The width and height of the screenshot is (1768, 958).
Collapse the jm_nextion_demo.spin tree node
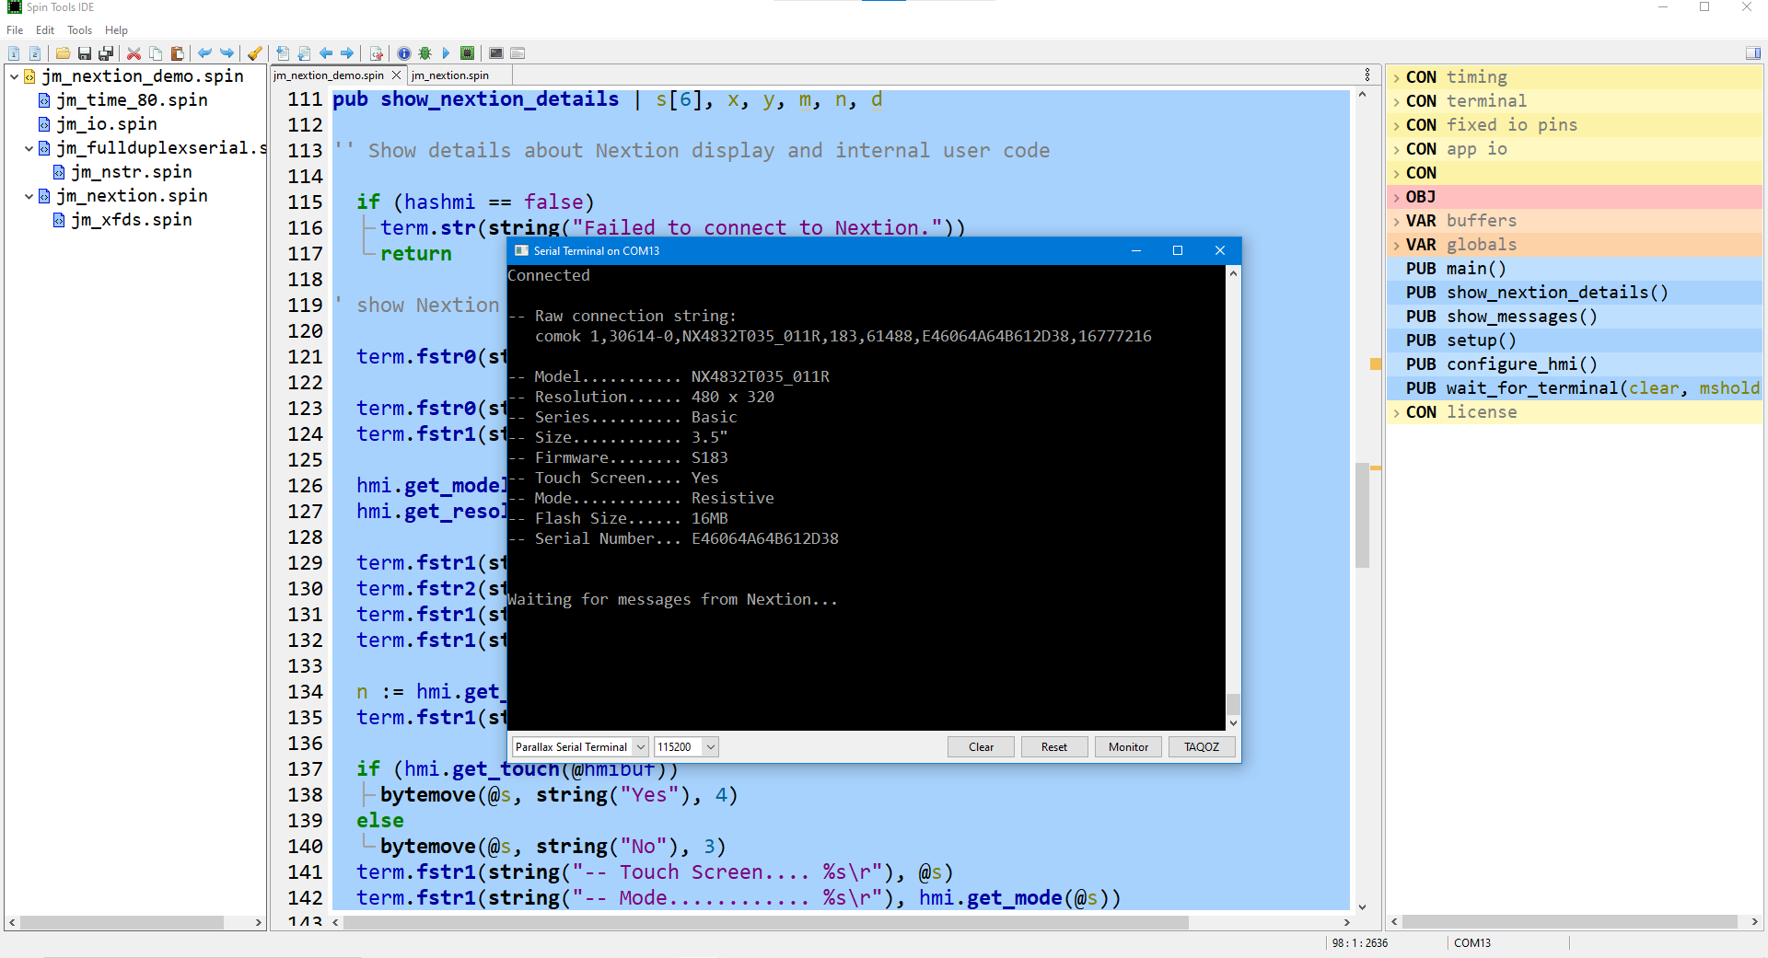coord(15,76)
